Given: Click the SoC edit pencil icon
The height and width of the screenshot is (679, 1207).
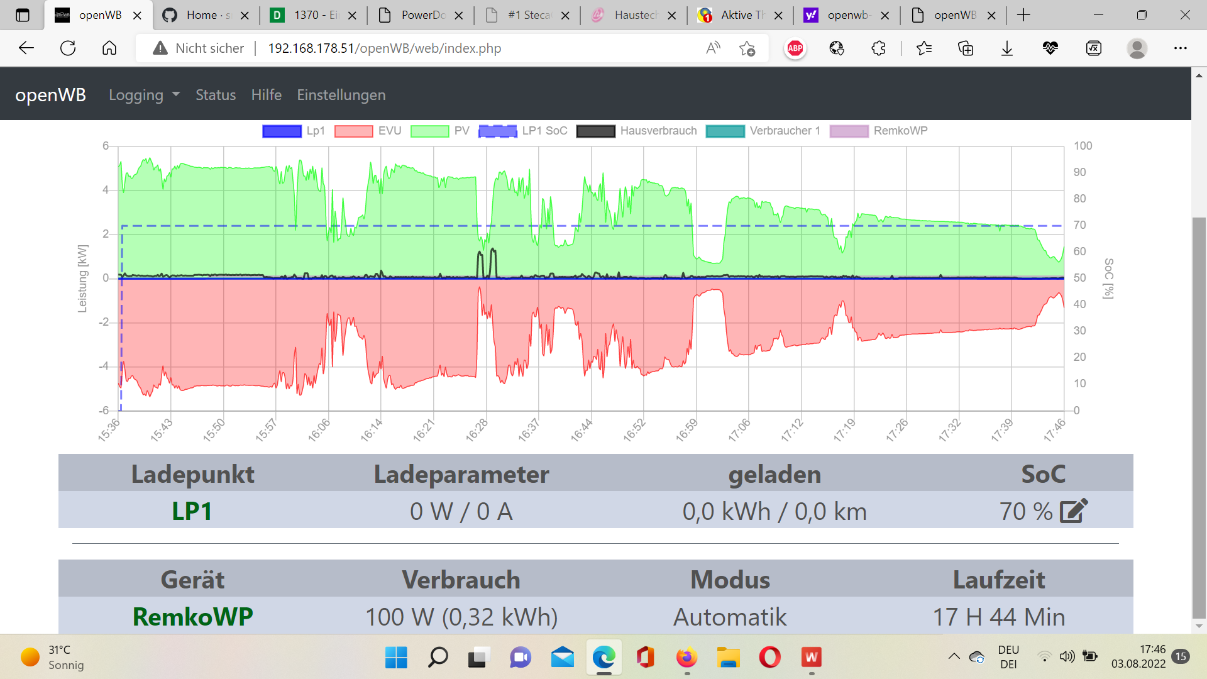Looking at the screenshot, I should point(1074,511).
